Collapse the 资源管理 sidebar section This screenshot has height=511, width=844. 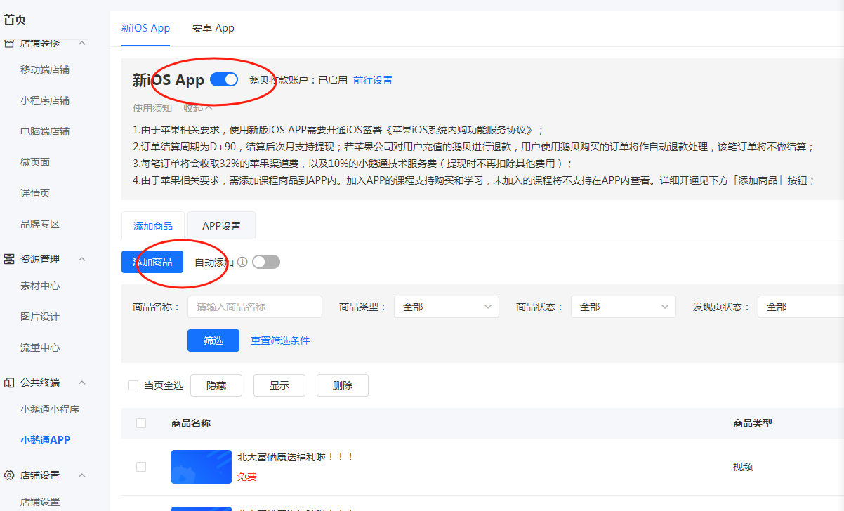coord(81,259)
